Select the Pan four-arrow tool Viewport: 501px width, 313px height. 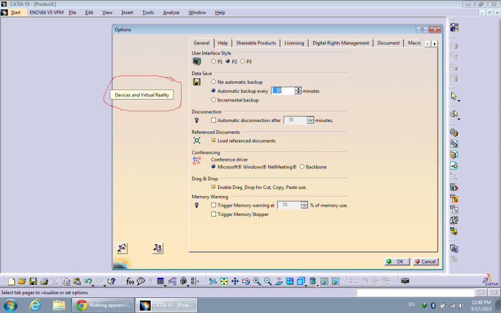coord(235,281)
